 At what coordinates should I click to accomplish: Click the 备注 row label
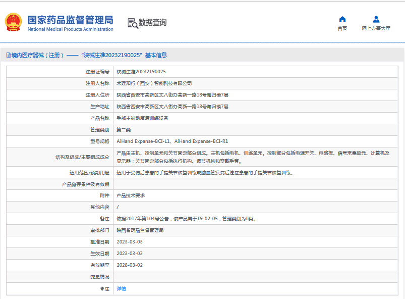click(x=104, y=219)
